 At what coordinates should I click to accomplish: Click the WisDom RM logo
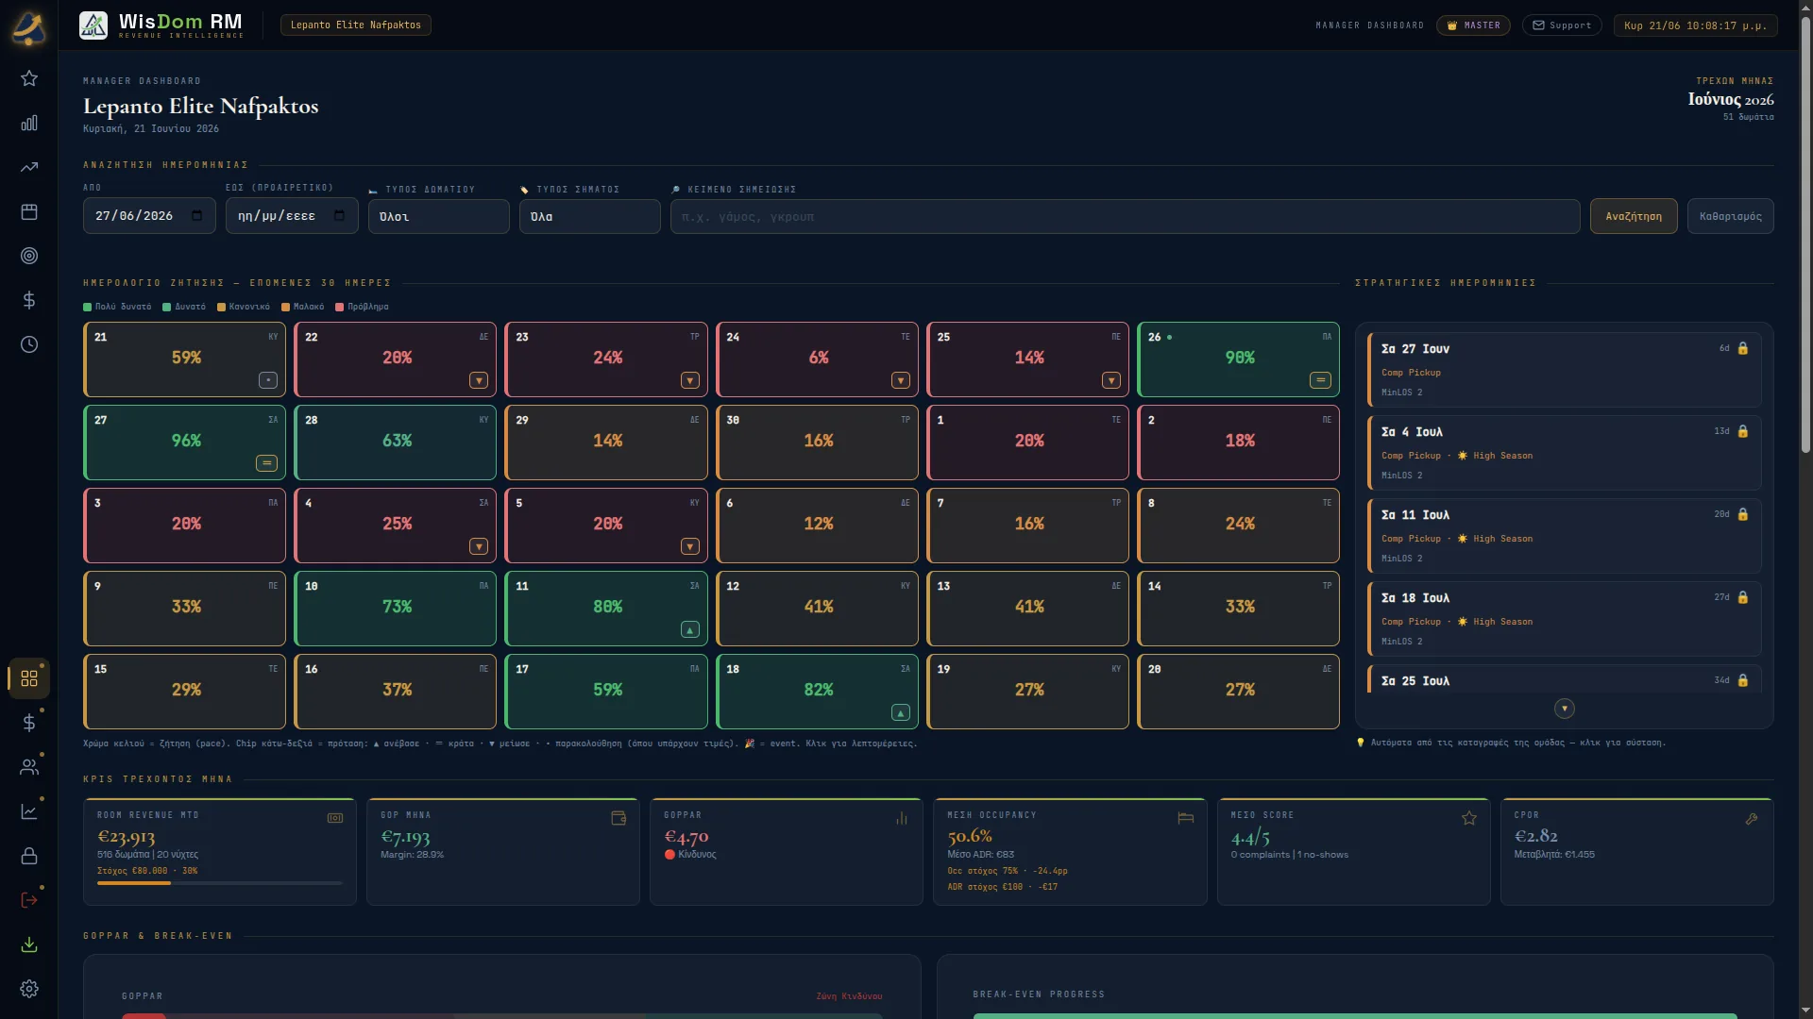point(161,25)
